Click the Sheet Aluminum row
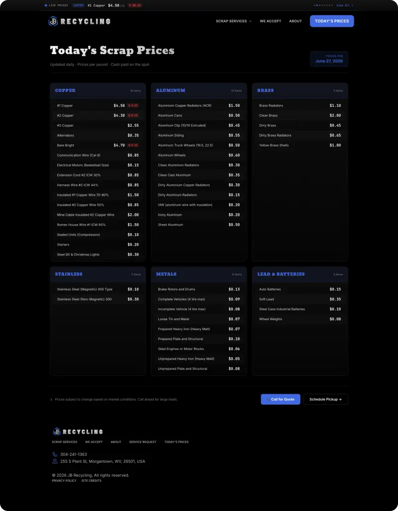This screenshot has width=398, height=511. point(199,225)
